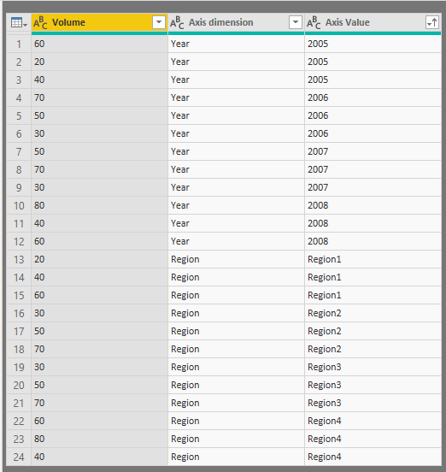The height and width of the screenshot is (472, 446).
Task: Click the Volume cell 80 in row 23
Action: pyautogui.click(x=99, y=439)
